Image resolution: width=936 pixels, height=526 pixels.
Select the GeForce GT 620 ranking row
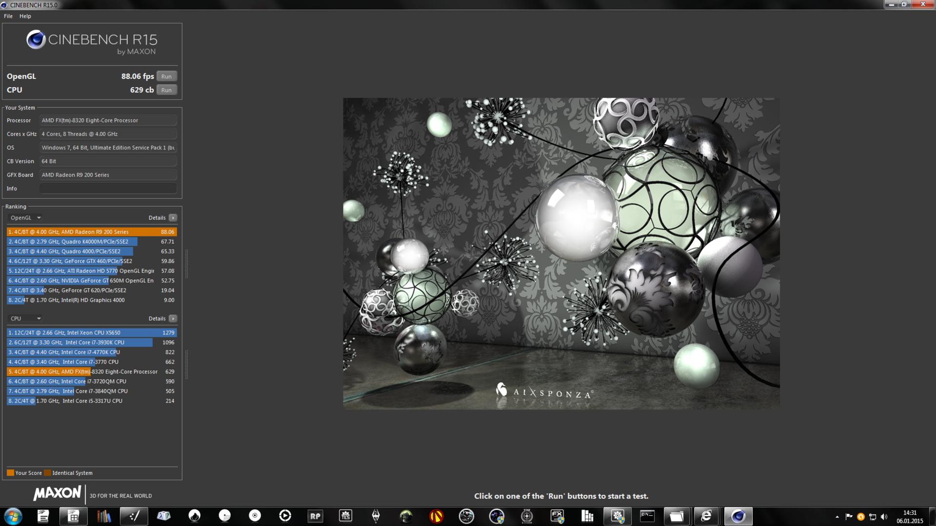pyautogui.click(x=92, y=290)
